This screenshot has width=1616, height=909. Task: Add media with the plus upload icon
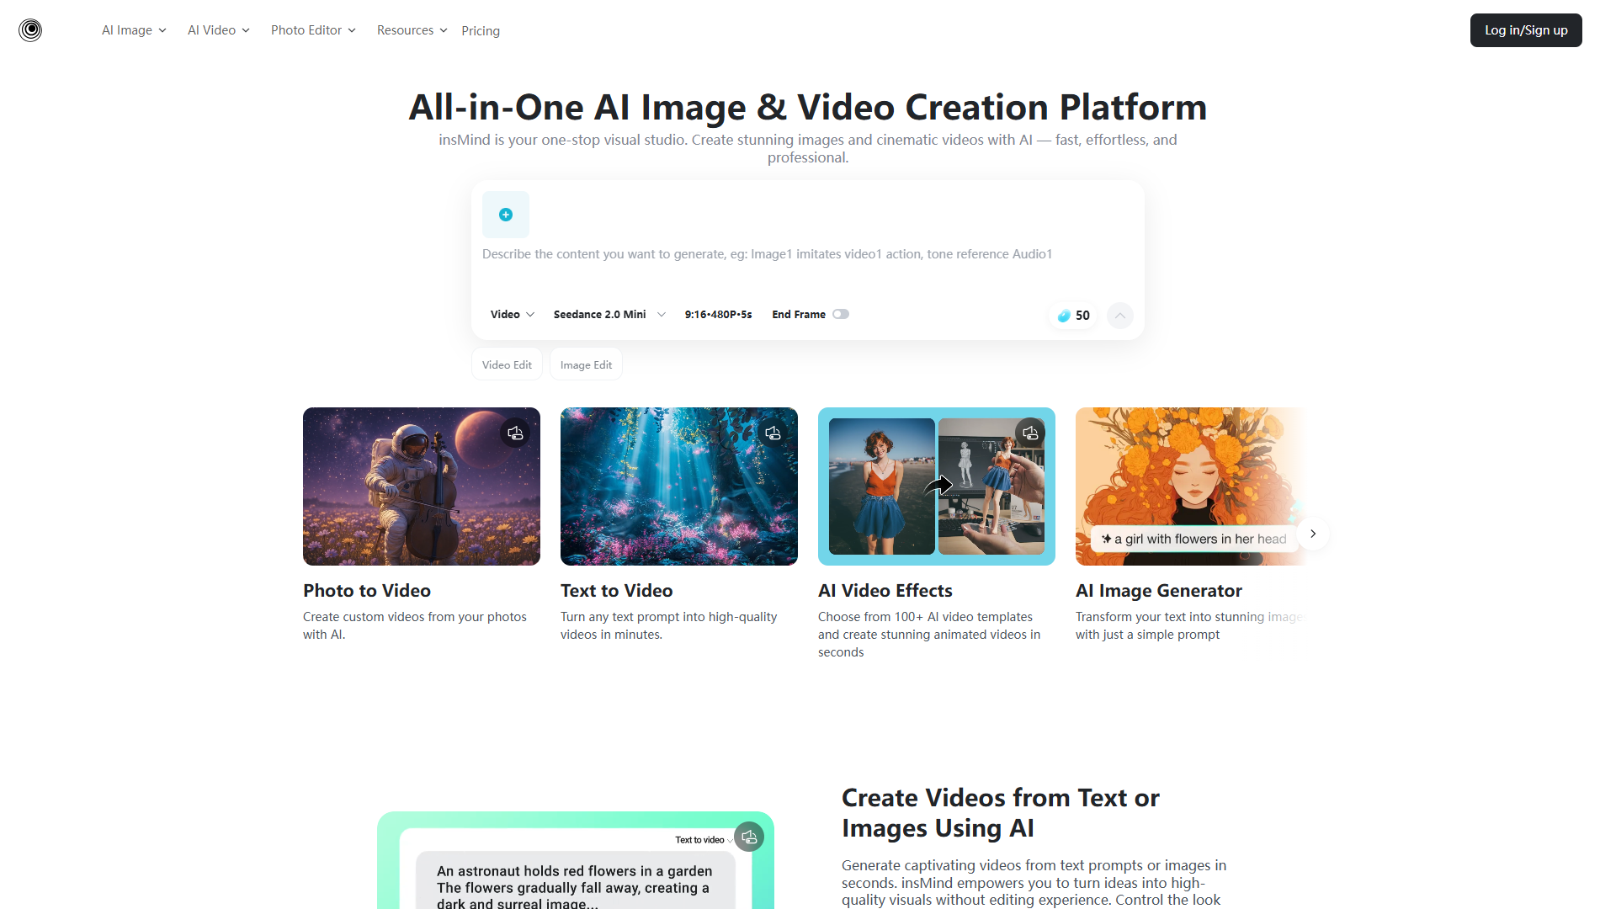point(506,215)
